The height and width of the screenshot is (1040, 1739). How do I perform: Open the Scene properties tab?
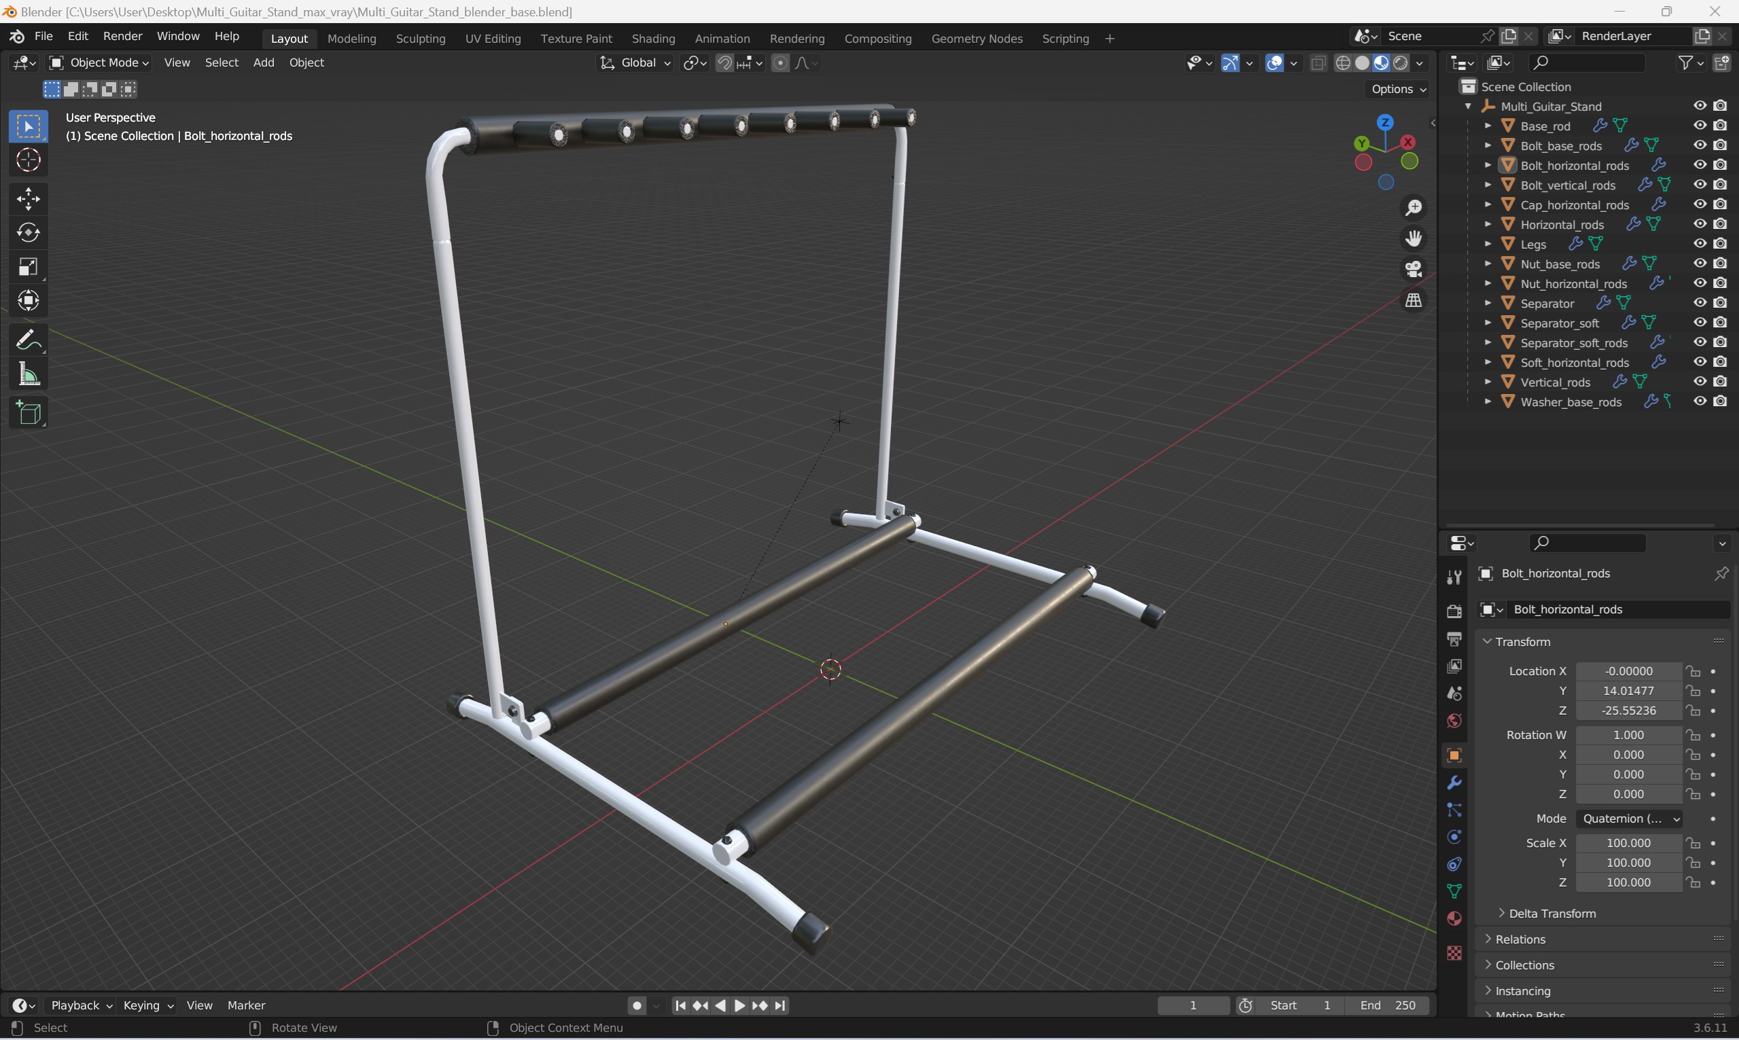[x=1454, y=693]
